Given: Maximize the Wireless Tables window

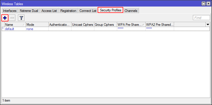Looking at the screenshot, I should click(x=204, y=4).
